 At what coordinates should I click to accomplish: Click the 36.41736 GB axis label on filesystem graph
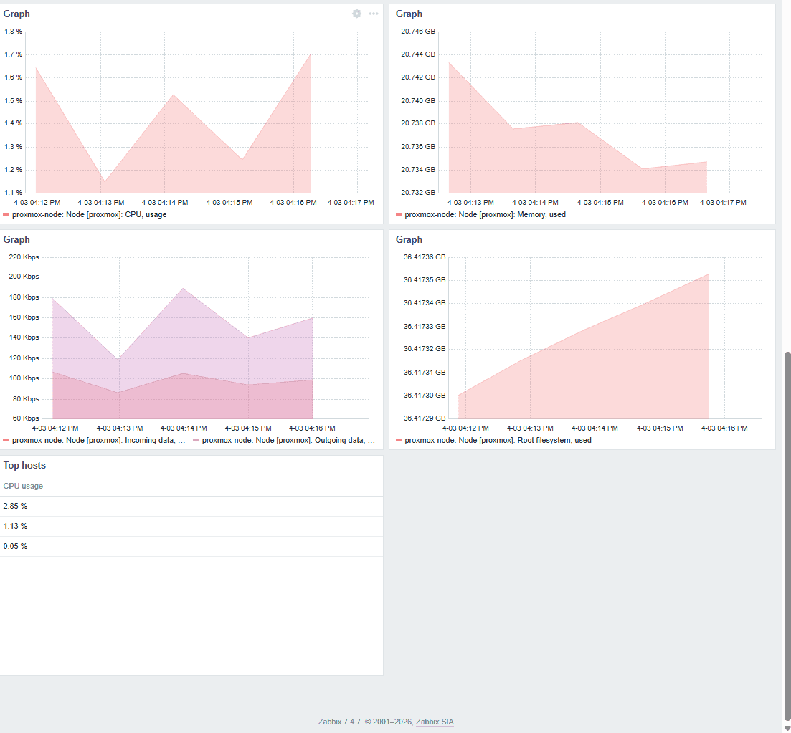point(425,257)
